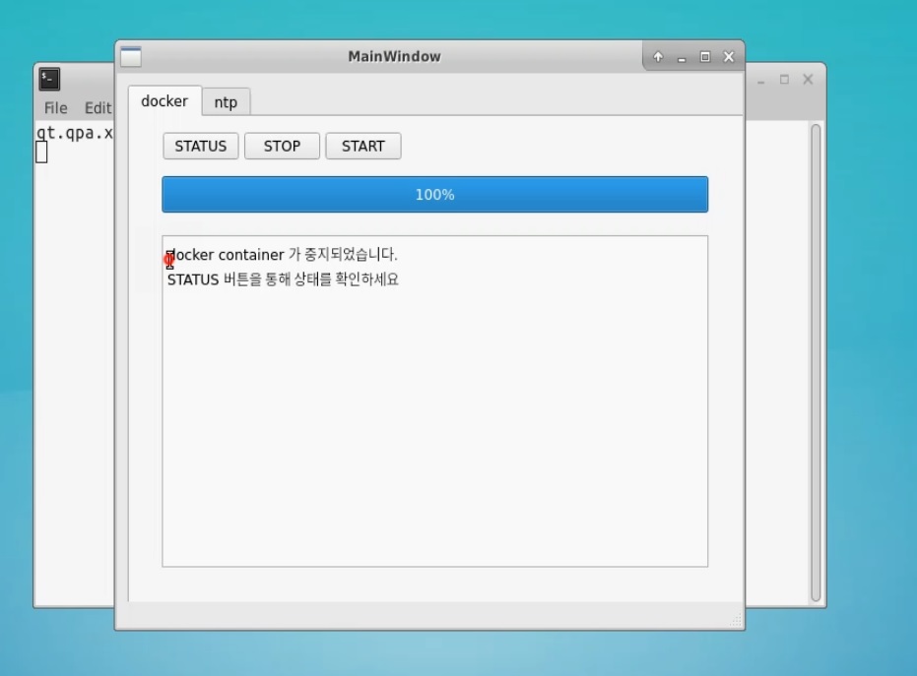Close the MainWindow dialog
This screenshot has width=917, height=676.
coord(729,57)
